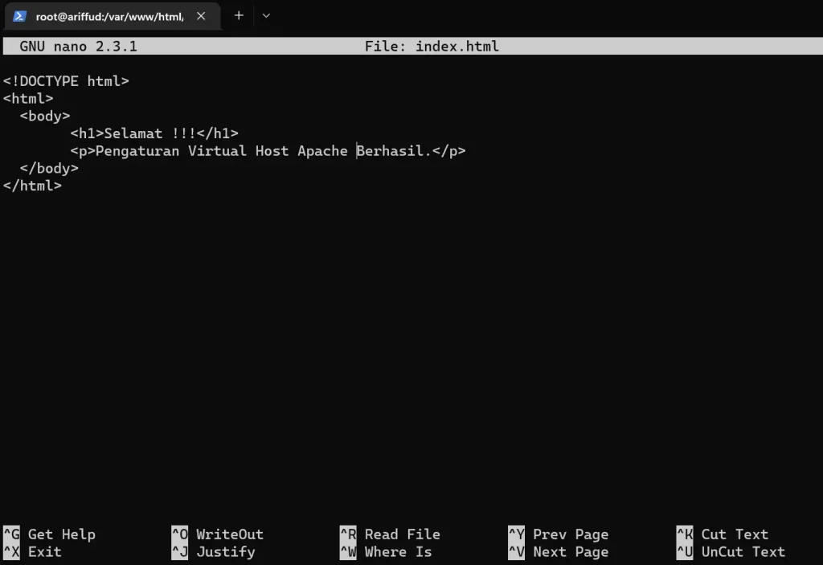
Task: Click the PowerShell icon in the terminal tab
Action: 20,16
